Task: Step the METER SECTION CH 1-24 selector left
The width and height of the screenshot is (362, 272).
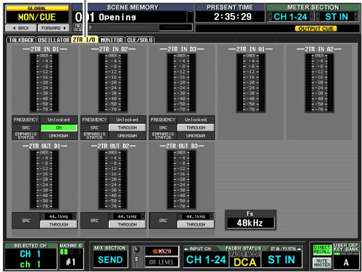Action: click(x=270, y=16)
